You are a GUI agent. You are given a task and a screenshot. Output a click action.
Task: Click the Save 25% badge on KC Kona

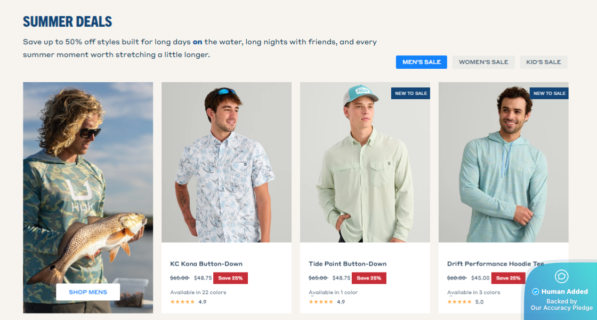click(x=230, y=278)
